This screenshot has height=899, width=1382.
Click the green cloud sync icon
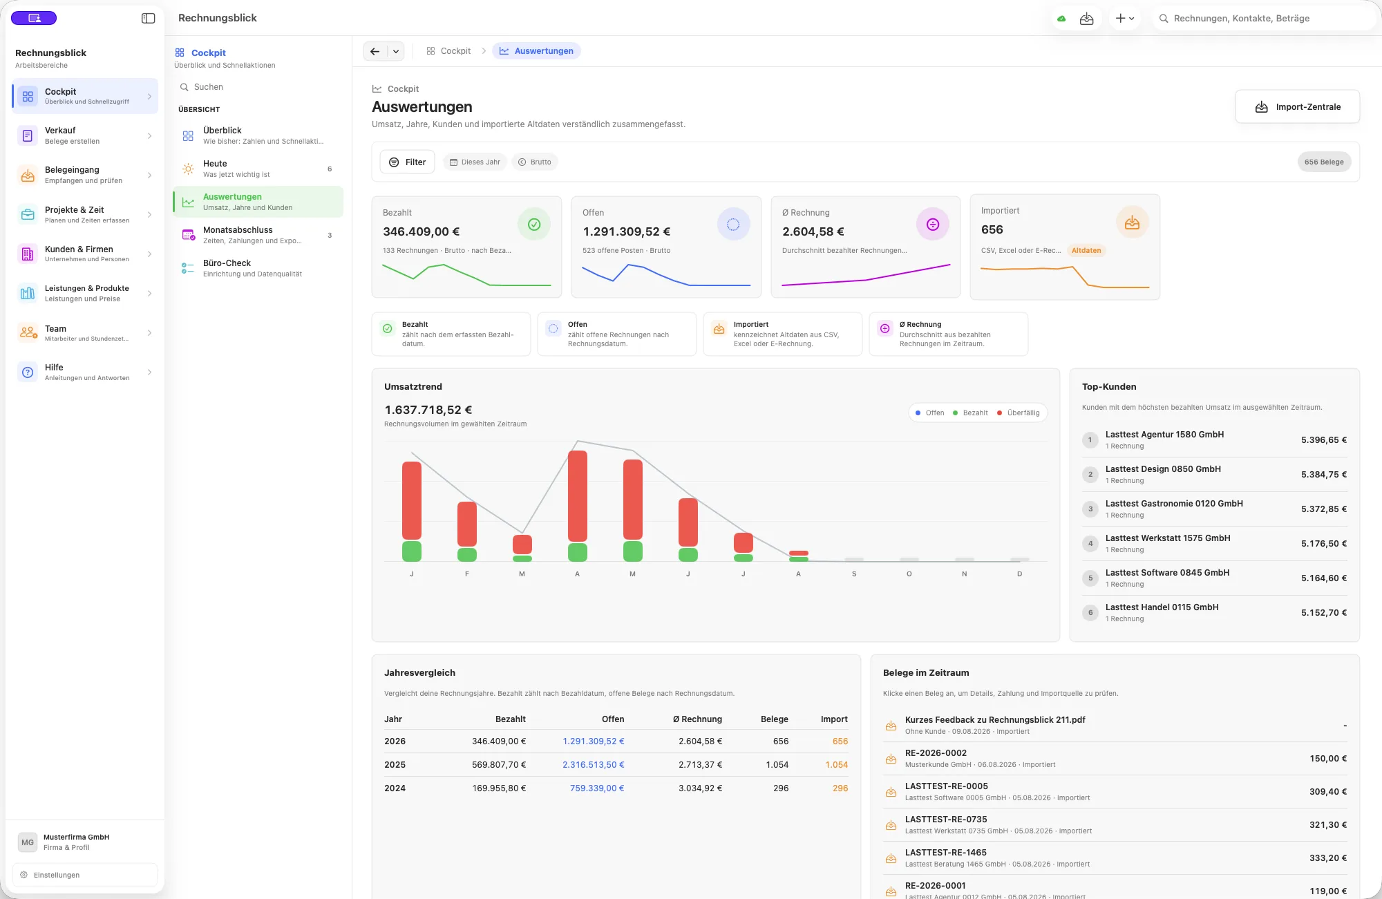click(x=1061, y=19)
